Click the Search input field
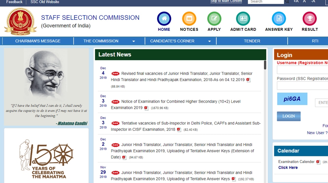 pyautogui.click(x=266, y=2)
